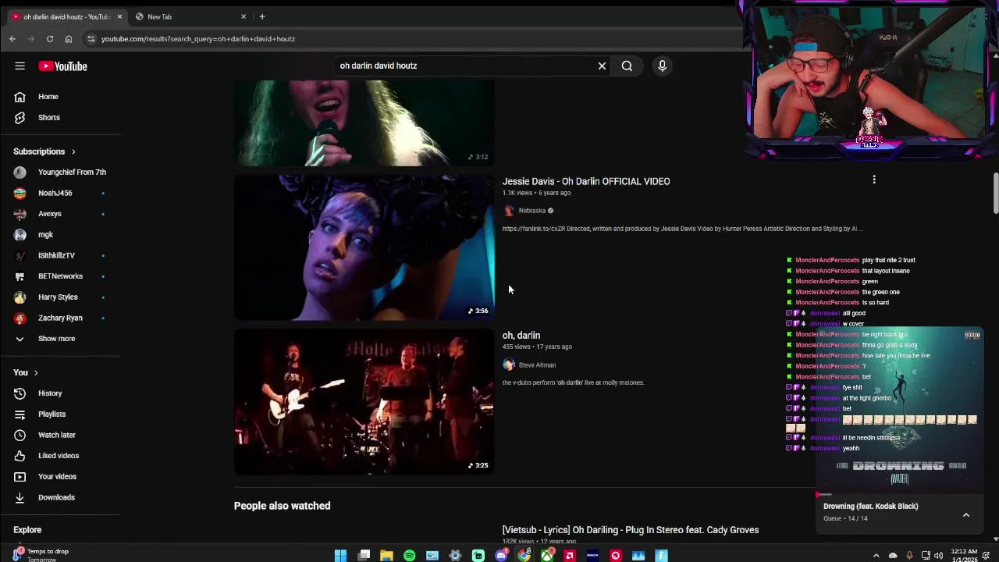999x562 pixels.
Task: Open options menu for Jessie Davis video
Action: coord(874,180)
